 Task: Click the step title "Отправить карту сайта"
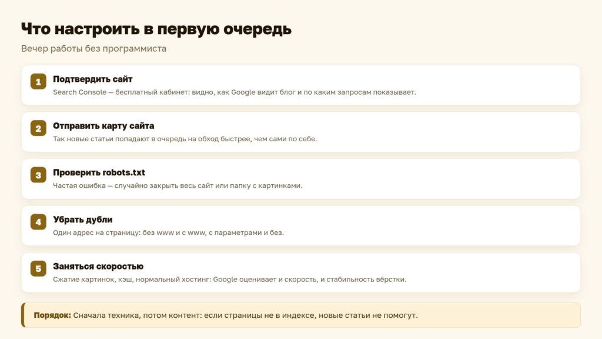(x=103, y=126)
